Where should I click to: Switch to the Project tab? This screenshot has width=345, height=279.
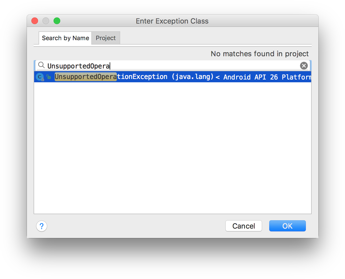[x=105, y=38]
